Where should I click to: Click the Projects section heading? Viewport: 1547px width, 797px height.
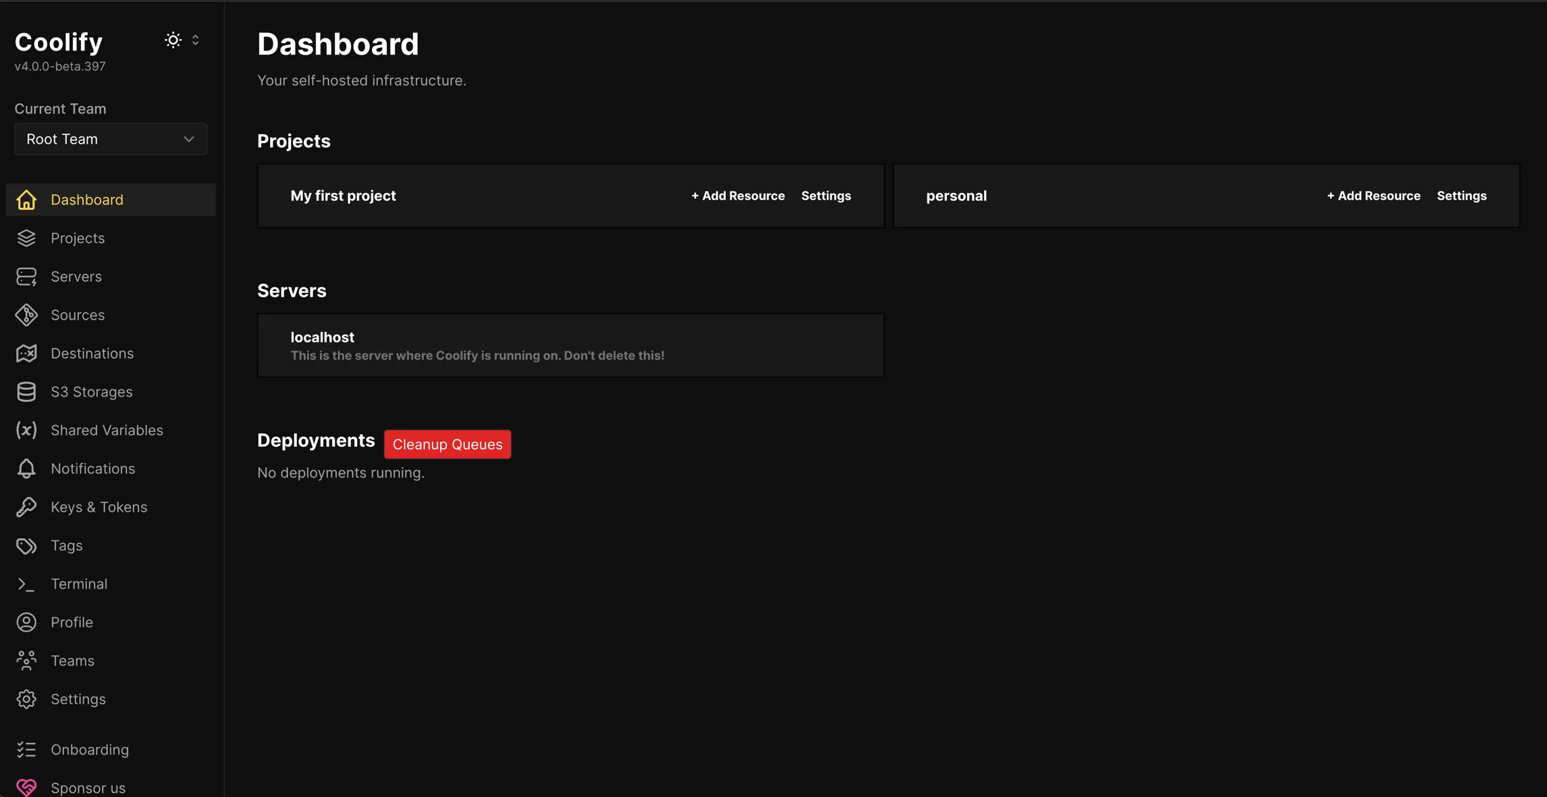pyautogui.click(x=294, y=141)
